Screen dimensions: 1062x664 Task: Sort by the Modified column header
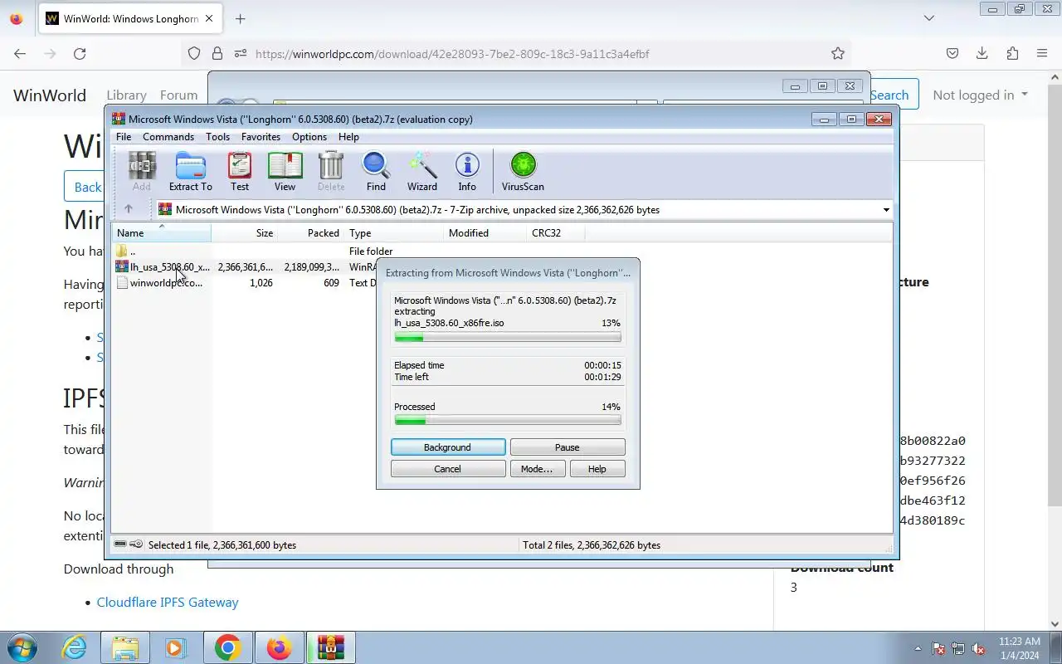[x=485, y=232]
